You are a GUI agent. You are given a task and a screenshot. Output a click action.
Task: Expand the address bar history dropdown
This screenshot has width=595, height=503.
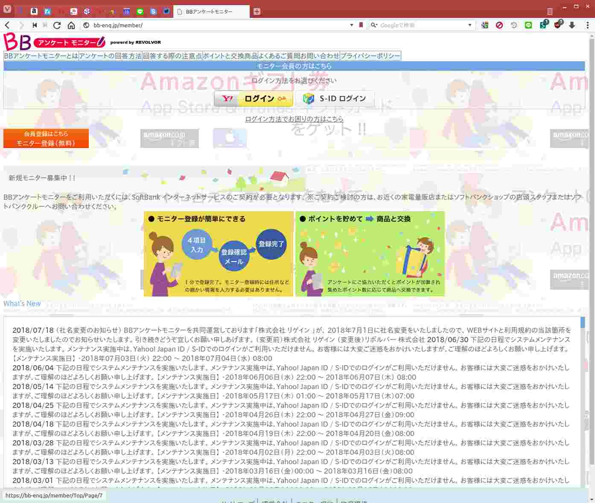[352, 25]
